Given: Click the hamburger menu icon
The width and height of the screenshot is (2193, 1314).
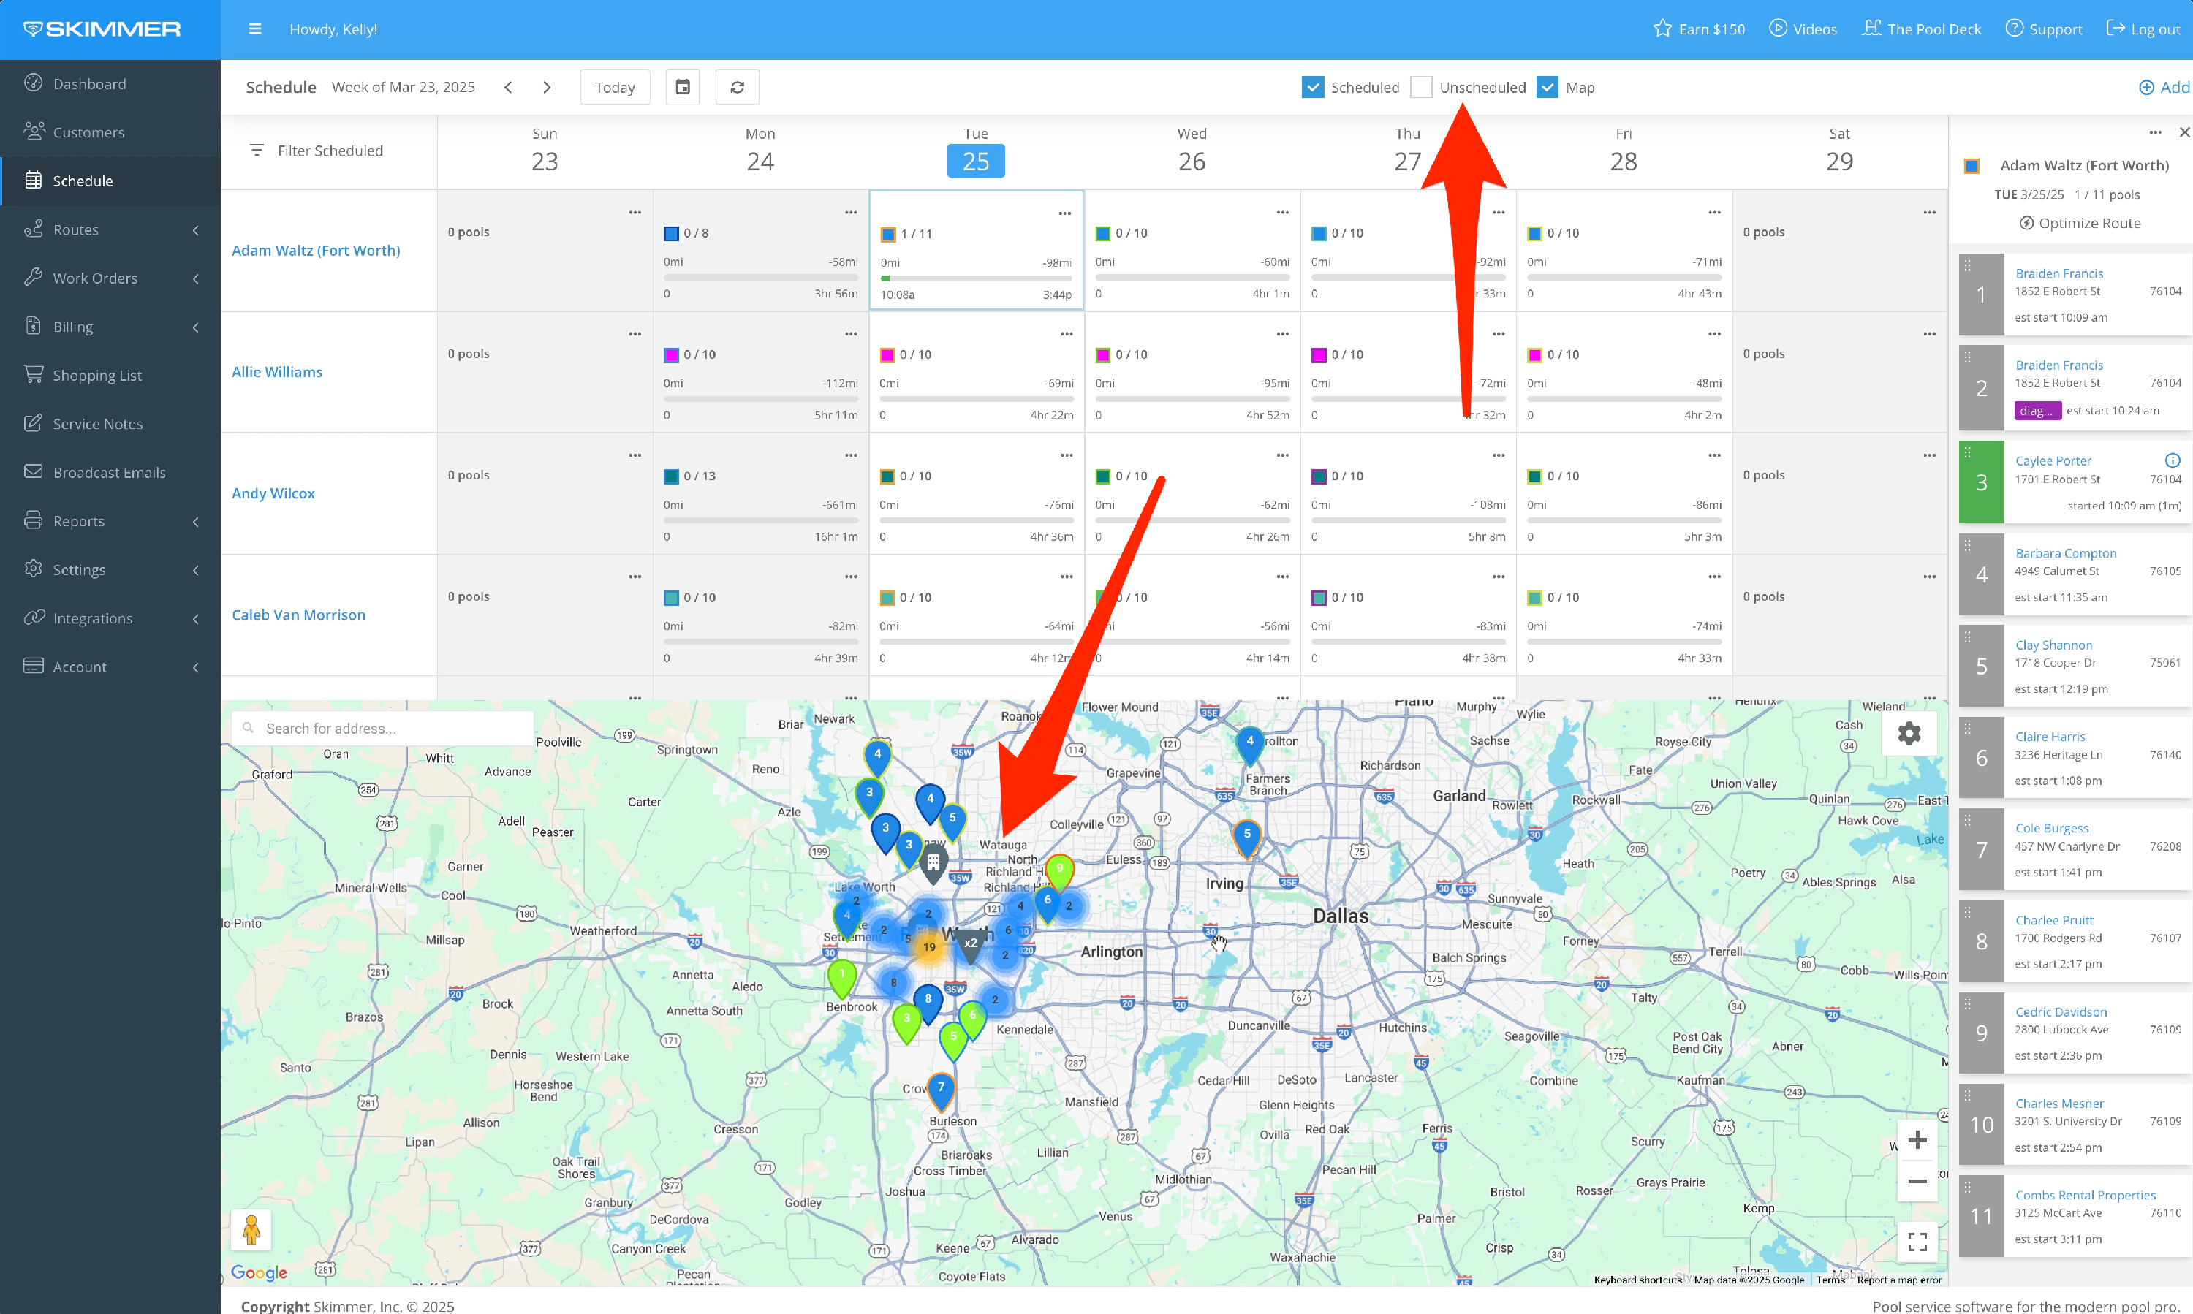Looking at the screenshot, I should click(255, 29).
